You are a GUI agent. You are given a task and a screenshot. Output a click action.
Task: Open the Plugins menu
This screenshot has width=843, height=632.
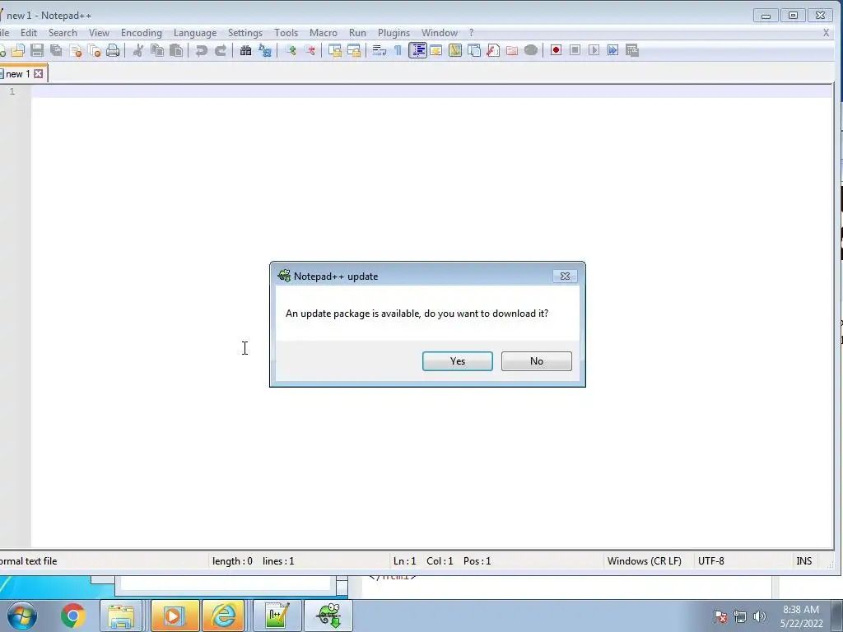394,33
